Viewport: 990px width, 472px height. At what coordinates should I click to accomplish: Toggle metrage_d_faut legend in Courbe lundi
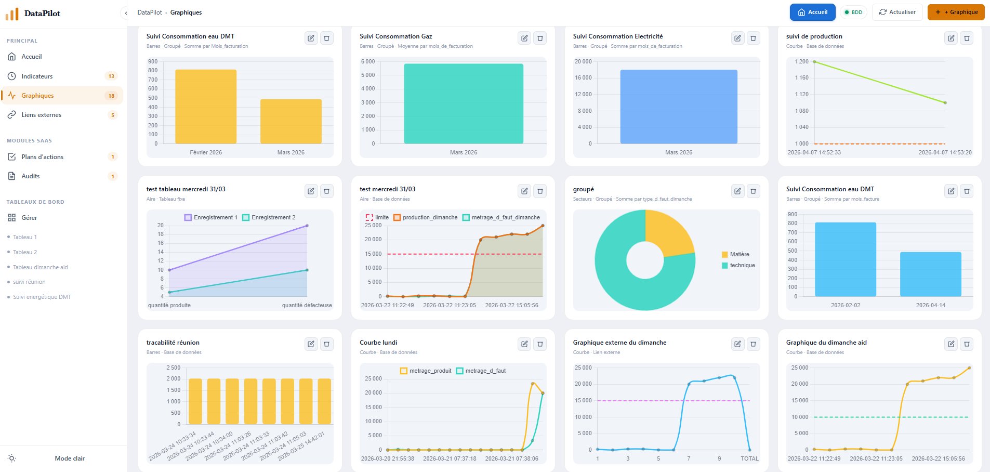[481, 371]
